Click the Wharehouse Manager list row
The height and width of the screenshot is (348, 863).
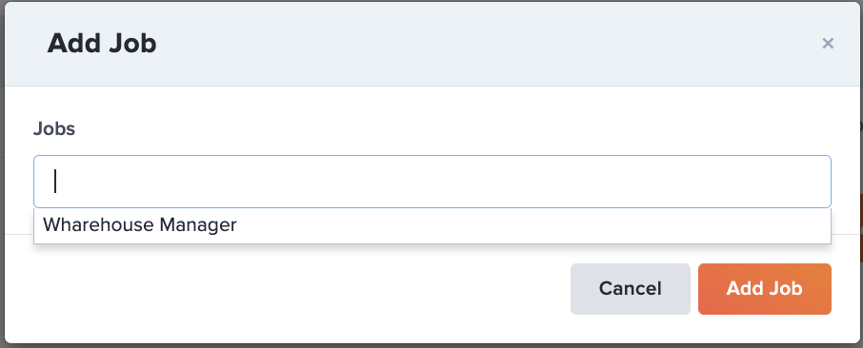click(x=432, y=224)
